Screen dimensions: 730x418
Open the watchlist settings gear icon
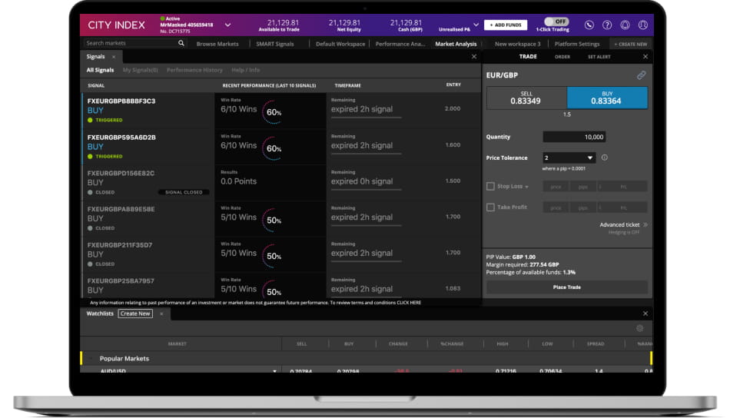(639, 328)
